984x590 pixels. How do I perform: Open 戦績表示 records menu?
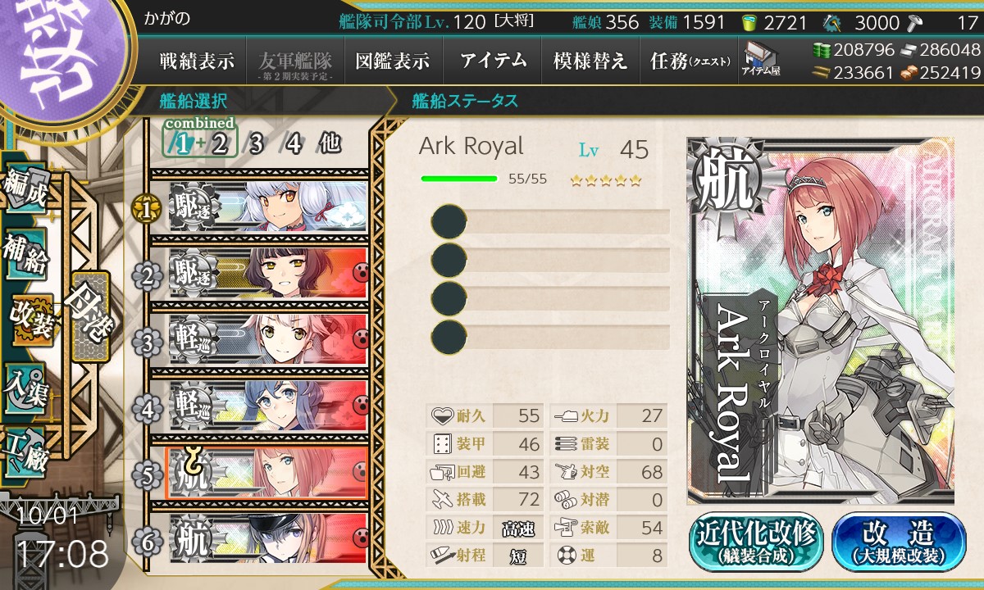[197, 61]
